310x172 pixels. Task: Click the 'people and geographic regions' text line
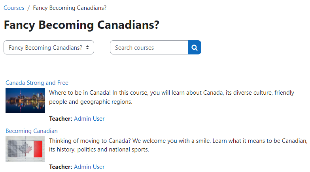pos(91,102)
